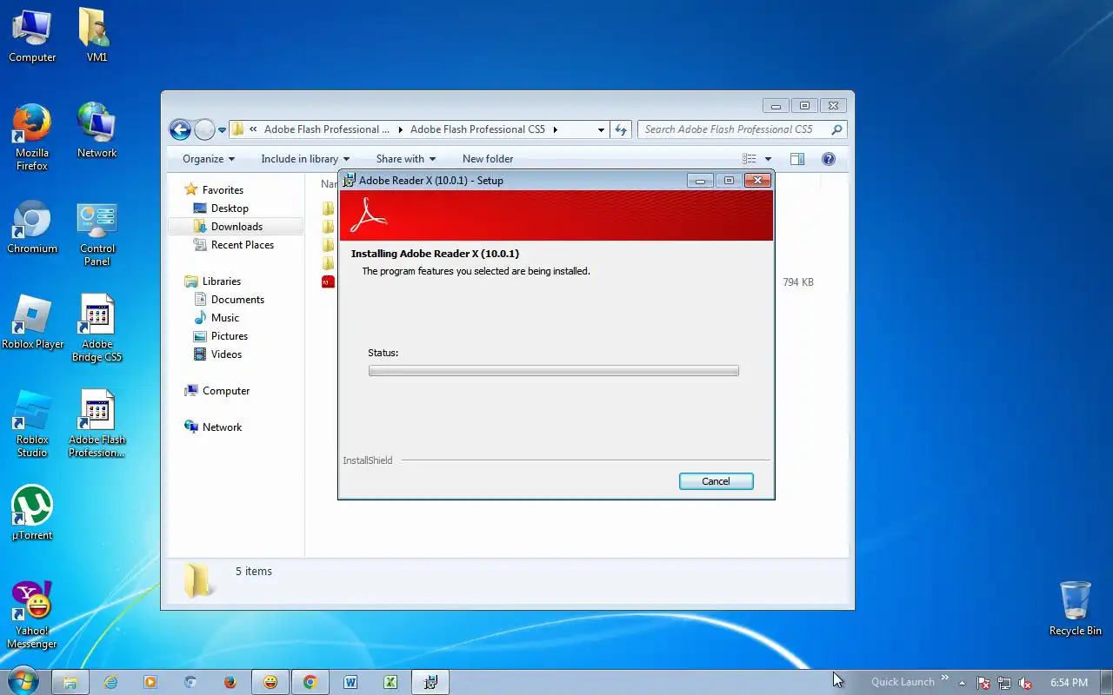The width and height of the screenshot is (1113, 695).
Task: Cancel the Adobe Reader X installation
Action: click(716, 481)
